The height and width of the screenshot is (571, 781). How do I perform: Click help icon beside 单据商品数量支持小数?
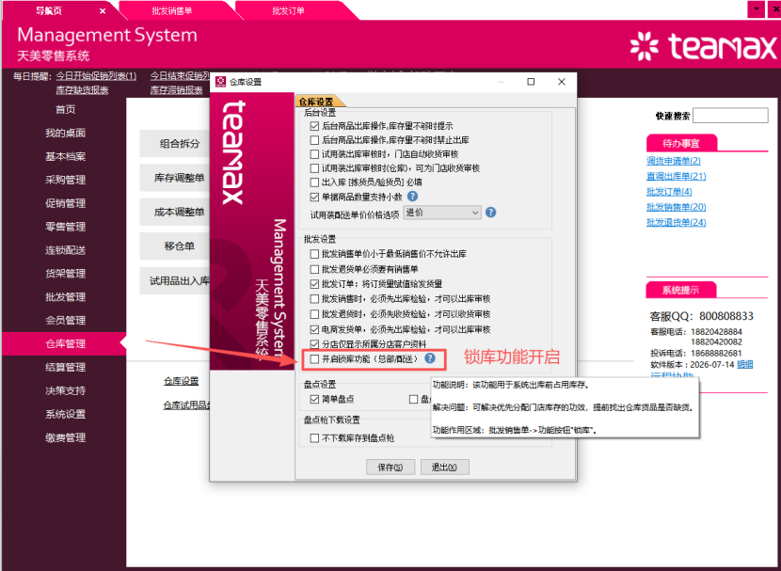point(412,197)
